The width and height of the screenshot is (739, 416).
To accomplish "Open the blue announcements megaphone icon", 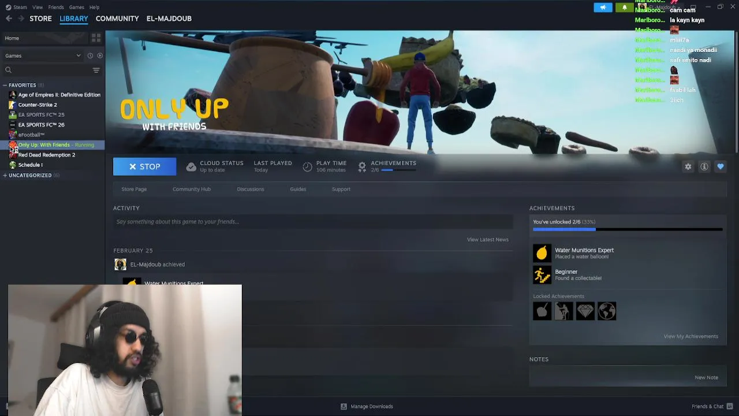I will [x=603, y=8].
